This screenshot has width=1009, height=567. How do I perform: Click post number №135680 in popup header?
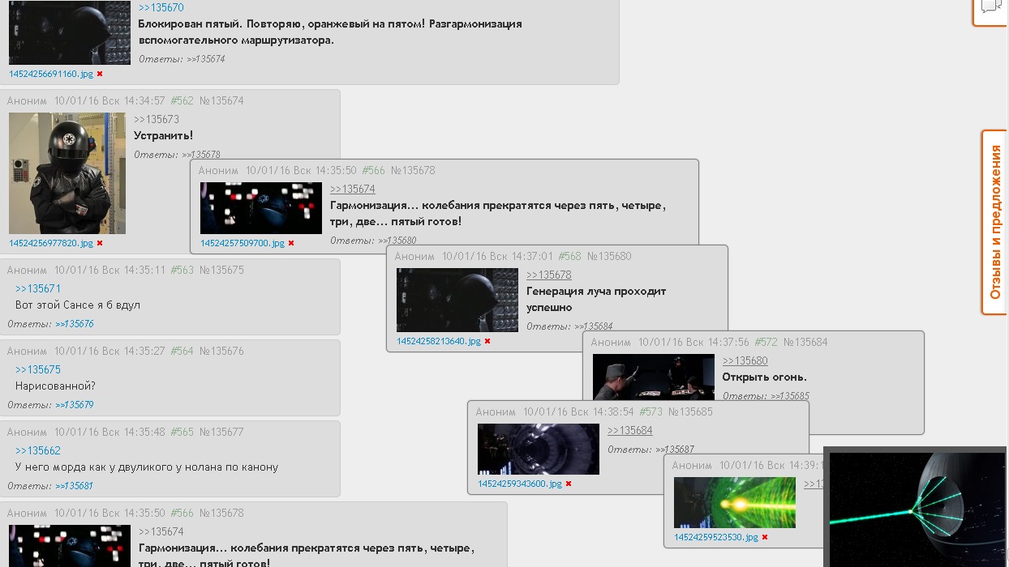point(609,257)
